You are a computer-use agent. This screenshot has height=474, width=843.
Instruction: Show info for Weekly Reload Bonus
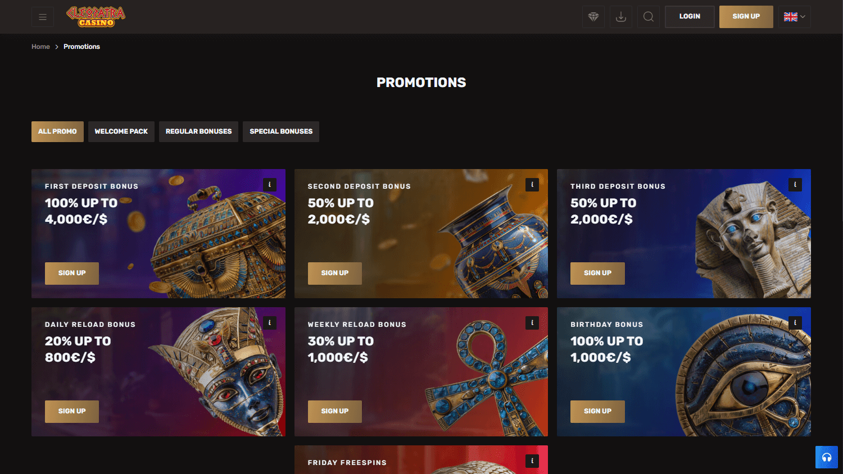pos(532,322)
